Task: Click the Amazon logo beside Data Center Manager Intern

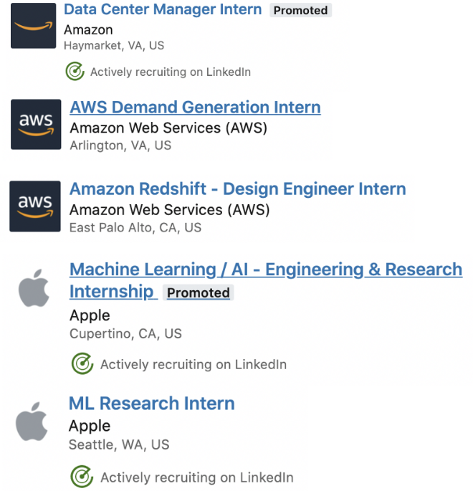Action: point(33,26)
